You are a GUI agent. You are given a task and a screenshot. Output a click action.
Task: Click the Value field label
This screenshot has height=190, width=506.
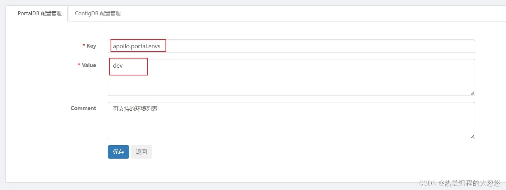tap(89, 65)
